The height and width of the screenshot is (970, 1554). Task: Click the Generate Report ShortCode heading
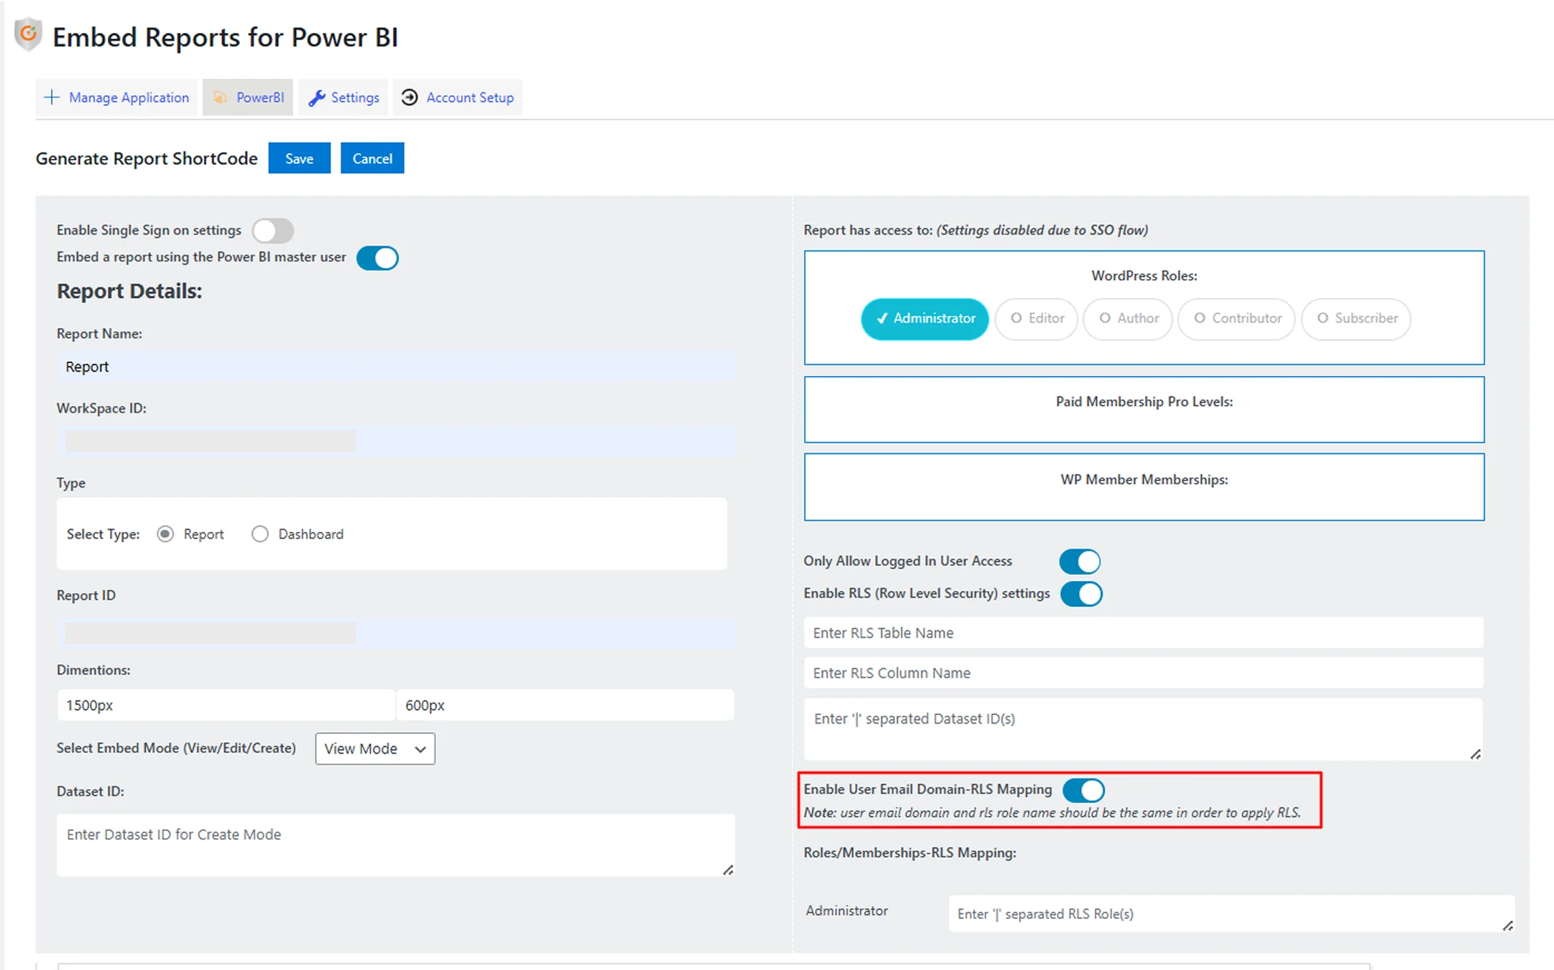tap(147, 158)
